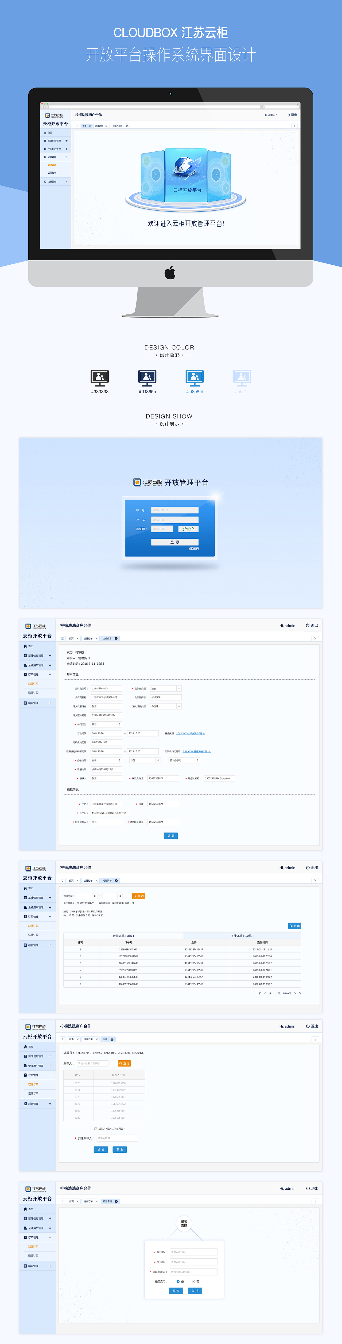Open the 县/办事处 dropdown in 办公地址 row
The height and width of the screenshot is (1344, 342).
(x=184, y=760)
